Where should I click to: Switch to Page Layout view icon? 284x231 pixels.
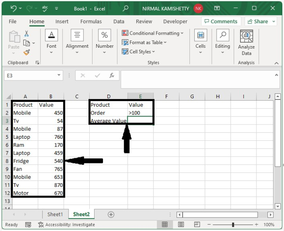(181, 225)
